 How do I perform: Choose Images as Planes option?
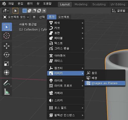[x=105, y=83]
